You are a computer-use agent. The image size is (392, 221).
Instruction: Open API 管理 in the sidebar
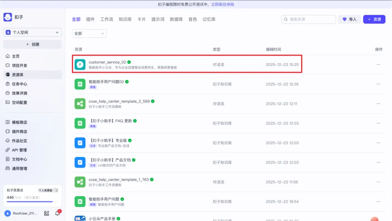point(33,150)
